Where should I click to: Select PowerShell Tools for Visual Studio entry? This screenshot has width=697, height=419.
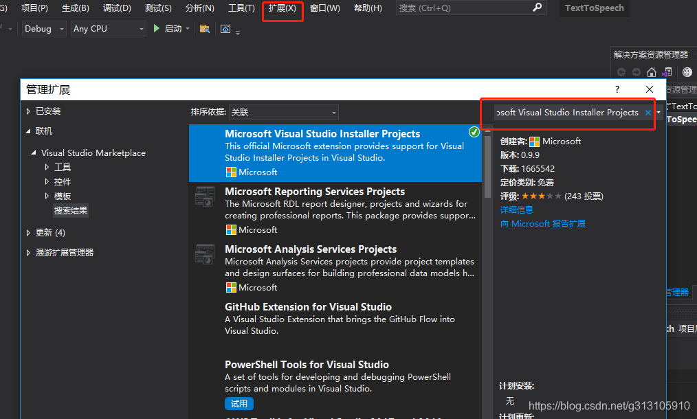pyautogui.click(x=335, y=384)
